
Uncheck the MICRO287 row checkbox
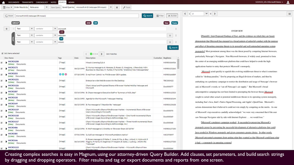[x=2, y=93]
